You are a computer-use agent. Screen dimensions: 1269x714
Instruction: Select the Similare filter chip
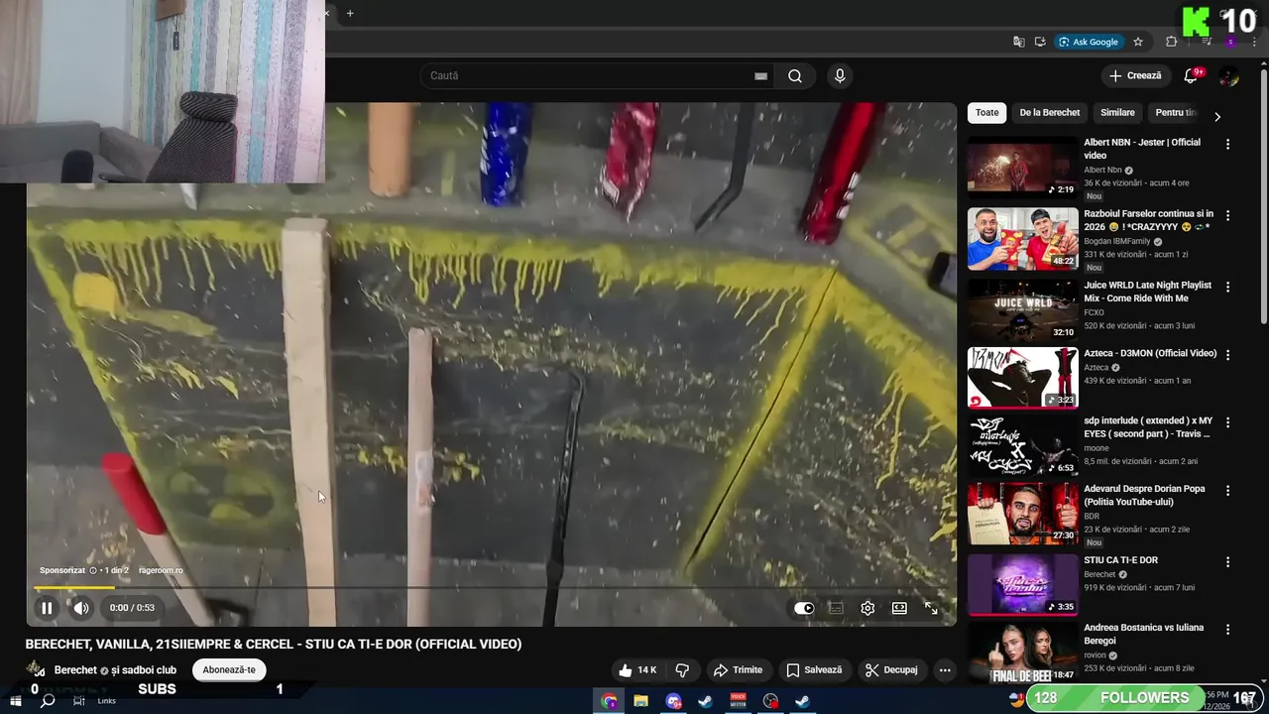(x=1117, y=113)
